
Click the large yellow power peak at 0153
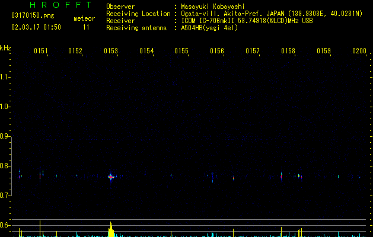coord(111,230)
